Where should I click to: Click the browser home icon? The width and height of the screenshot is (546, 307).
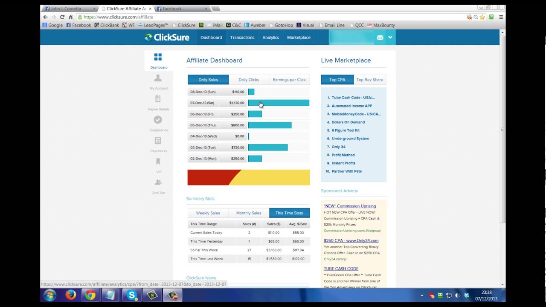(71, 17)
